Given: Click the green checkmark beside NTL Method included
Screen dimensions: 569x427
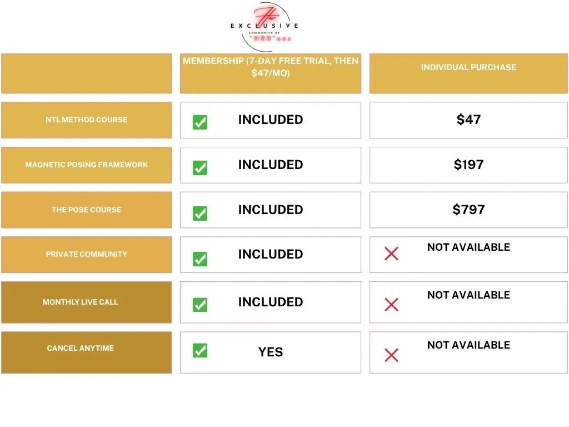Looking at the screenshot, I should 200,122.
